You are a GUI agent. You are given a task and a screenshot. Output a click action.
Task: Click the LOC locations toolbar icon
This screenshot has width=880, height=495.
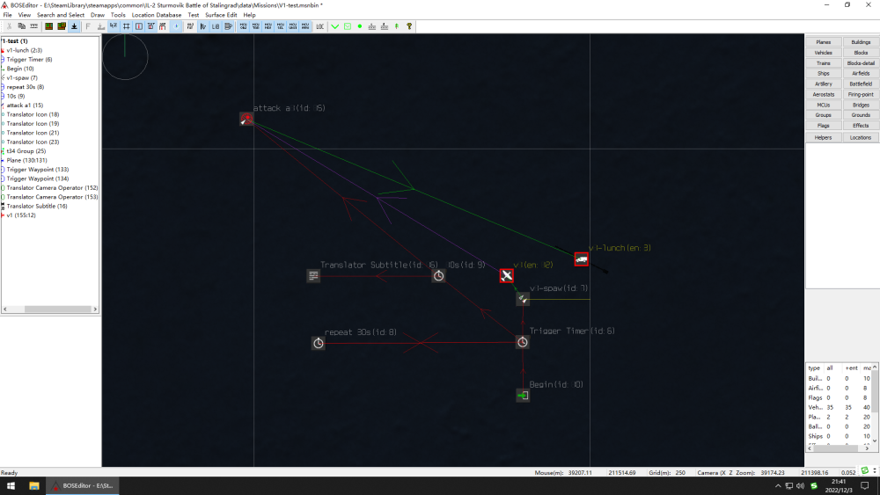320,26
